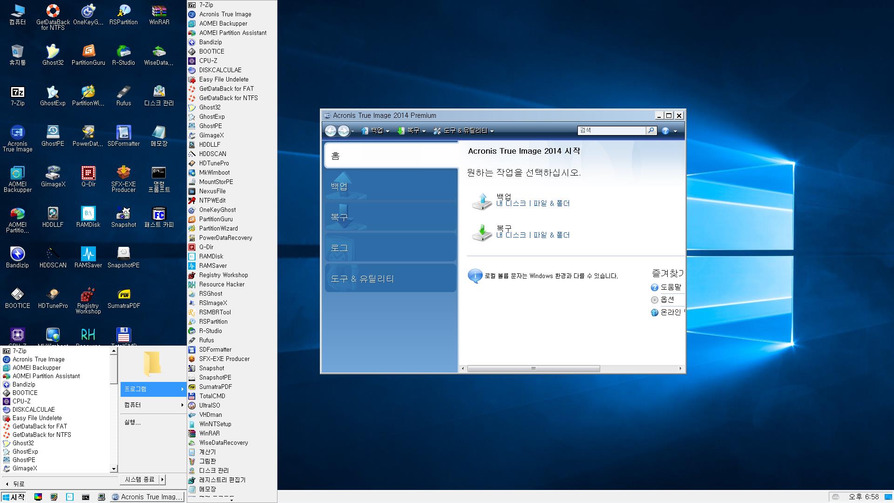The image size is (894, 503).
Task: Select the 로그 tab in Acronis sidebar
Action: (x=391, y=247)
